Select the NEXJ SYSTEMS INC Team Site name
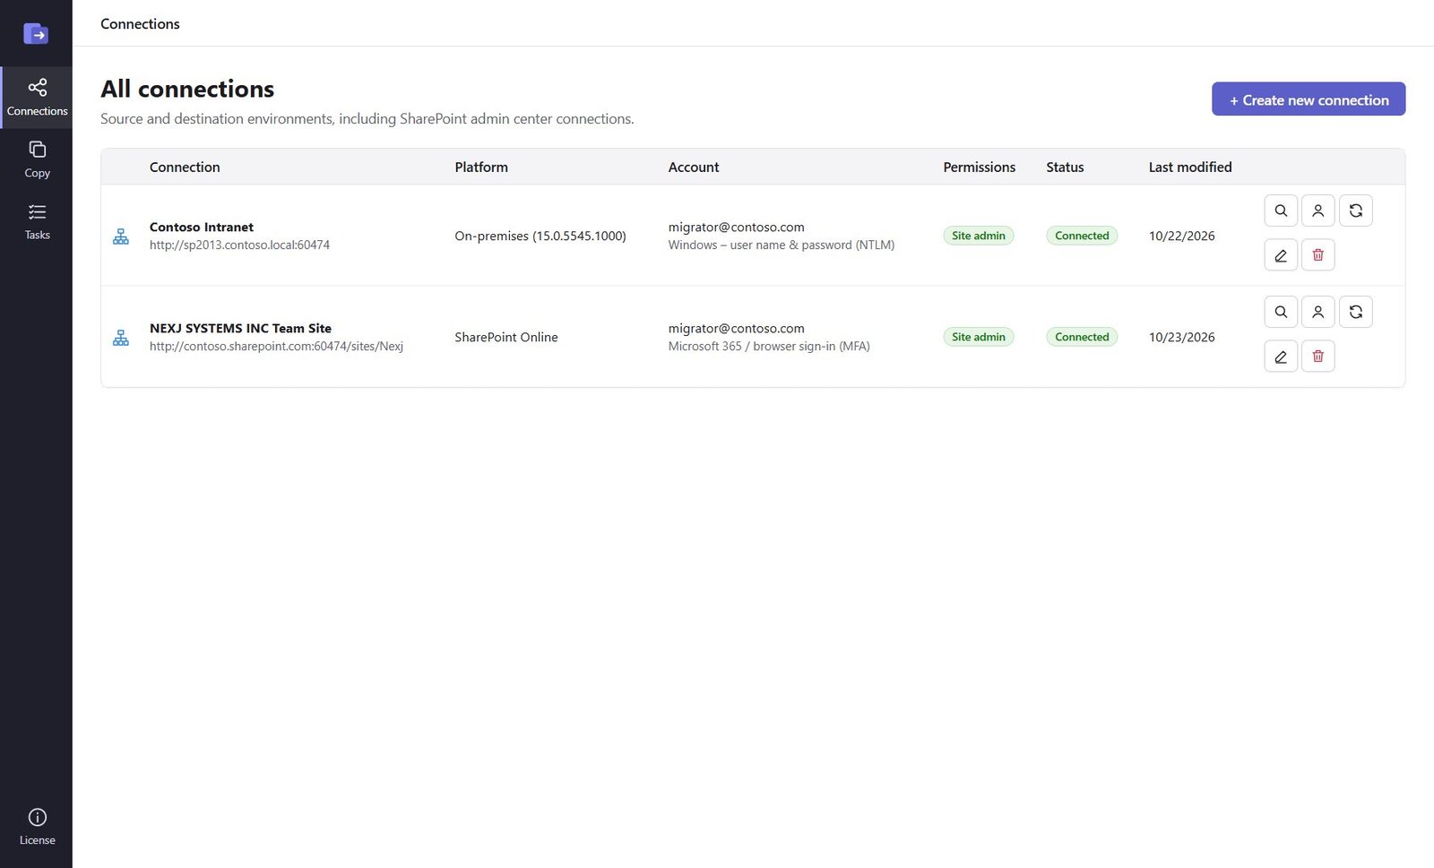 (240, 328)
